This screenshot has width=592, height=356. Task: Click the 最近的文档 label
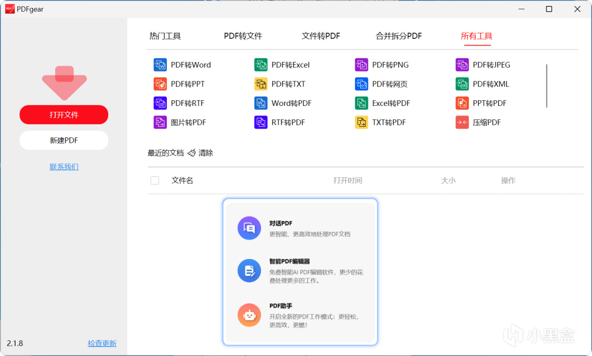coord(166,153)
